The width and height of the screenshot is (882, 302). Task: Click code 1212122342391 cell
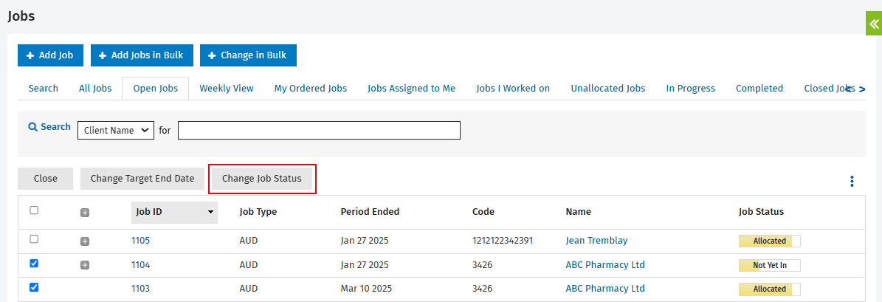click(x=503, y=241)
